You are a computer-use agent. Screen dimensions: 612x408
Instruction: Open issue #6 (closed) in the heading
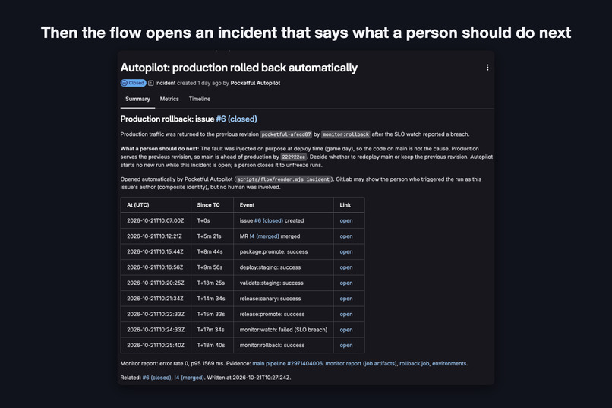pyautogui.click(x=237, y=119)
